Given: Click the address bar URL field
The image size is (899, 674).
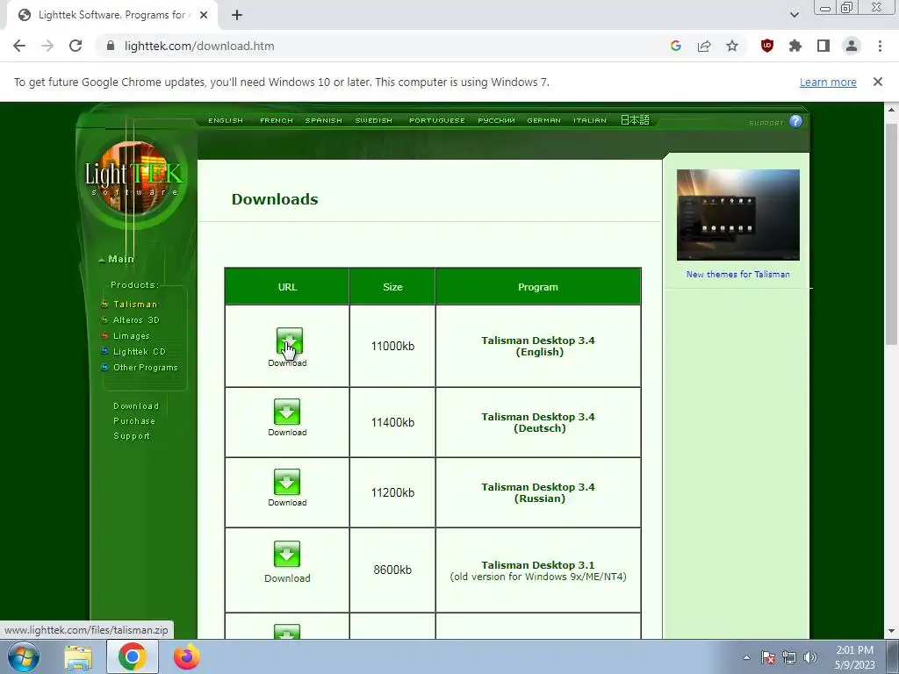Looking at the screenshot, I should (x=378, y=46).
